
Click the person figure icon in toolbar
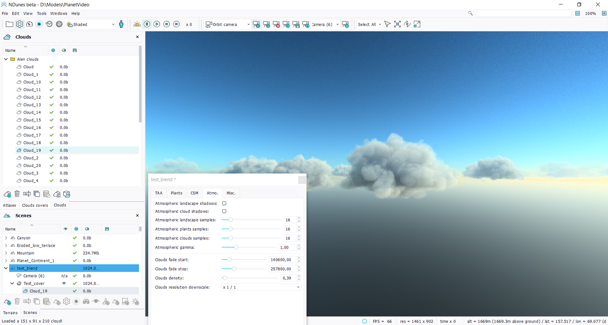click(x=121, y=24)
